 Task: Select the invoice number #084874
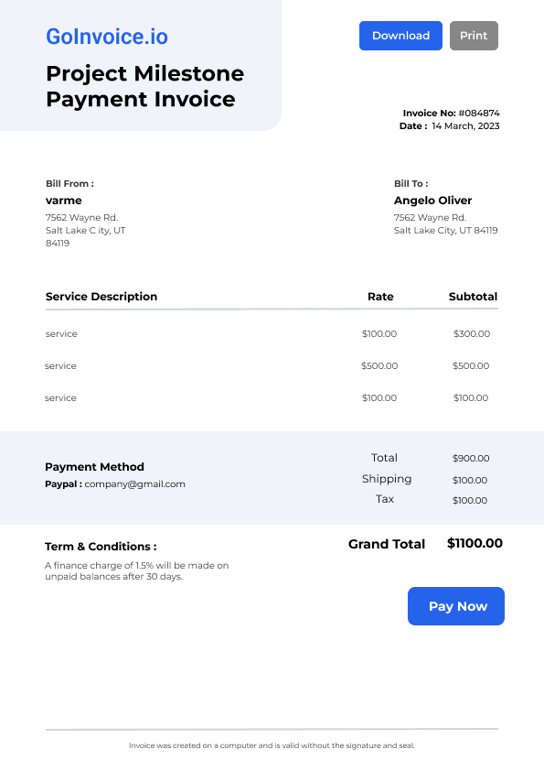479,114
